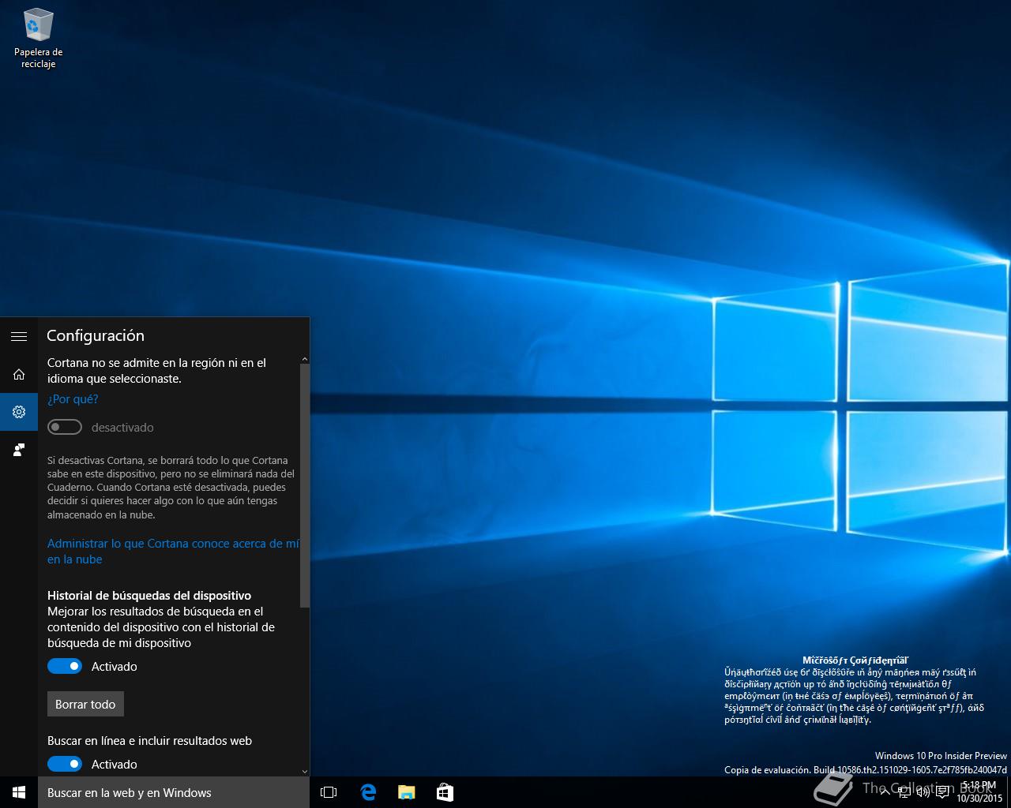Screen dimensions: 1011x808
Task: Click the 'Borrar todo' button
Action: (x=85, y=704)
